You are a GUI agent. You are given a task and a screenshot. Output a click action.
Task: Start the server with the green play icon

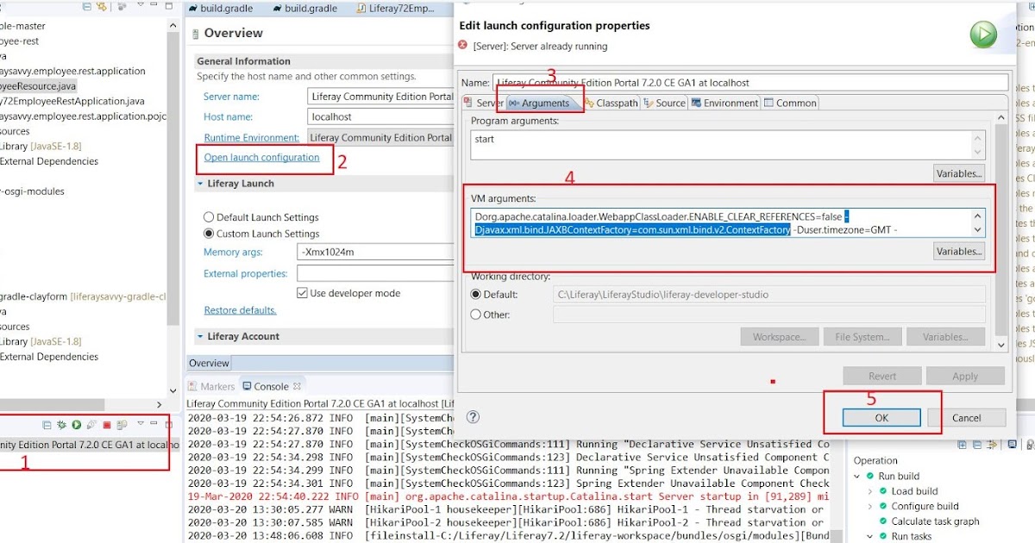click(x=77, y=424)
